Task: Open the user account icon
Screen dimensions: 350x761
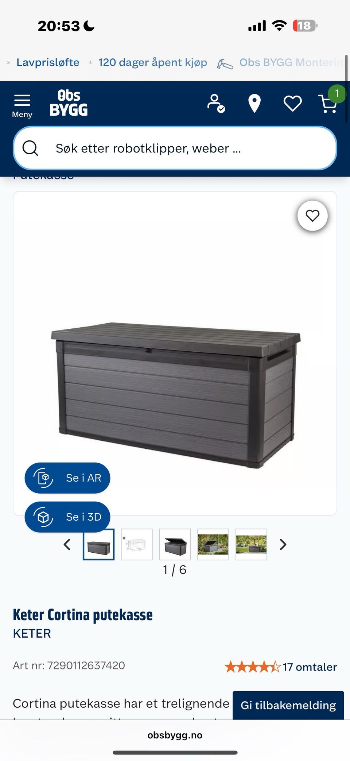Action: [216, 103]
